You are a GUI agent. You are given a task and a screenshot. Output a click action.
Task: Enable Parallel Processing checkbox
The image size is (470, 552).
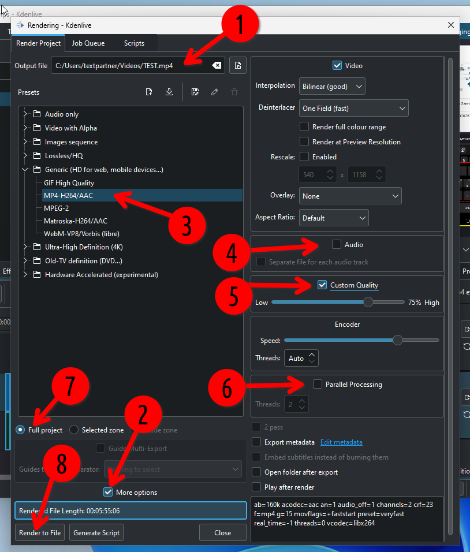(318, 384)
